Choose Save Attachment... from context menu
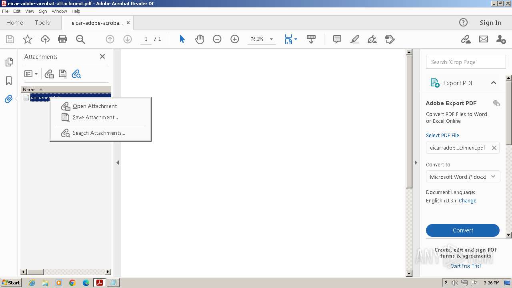The image size is (512, 288). point(95,117)
